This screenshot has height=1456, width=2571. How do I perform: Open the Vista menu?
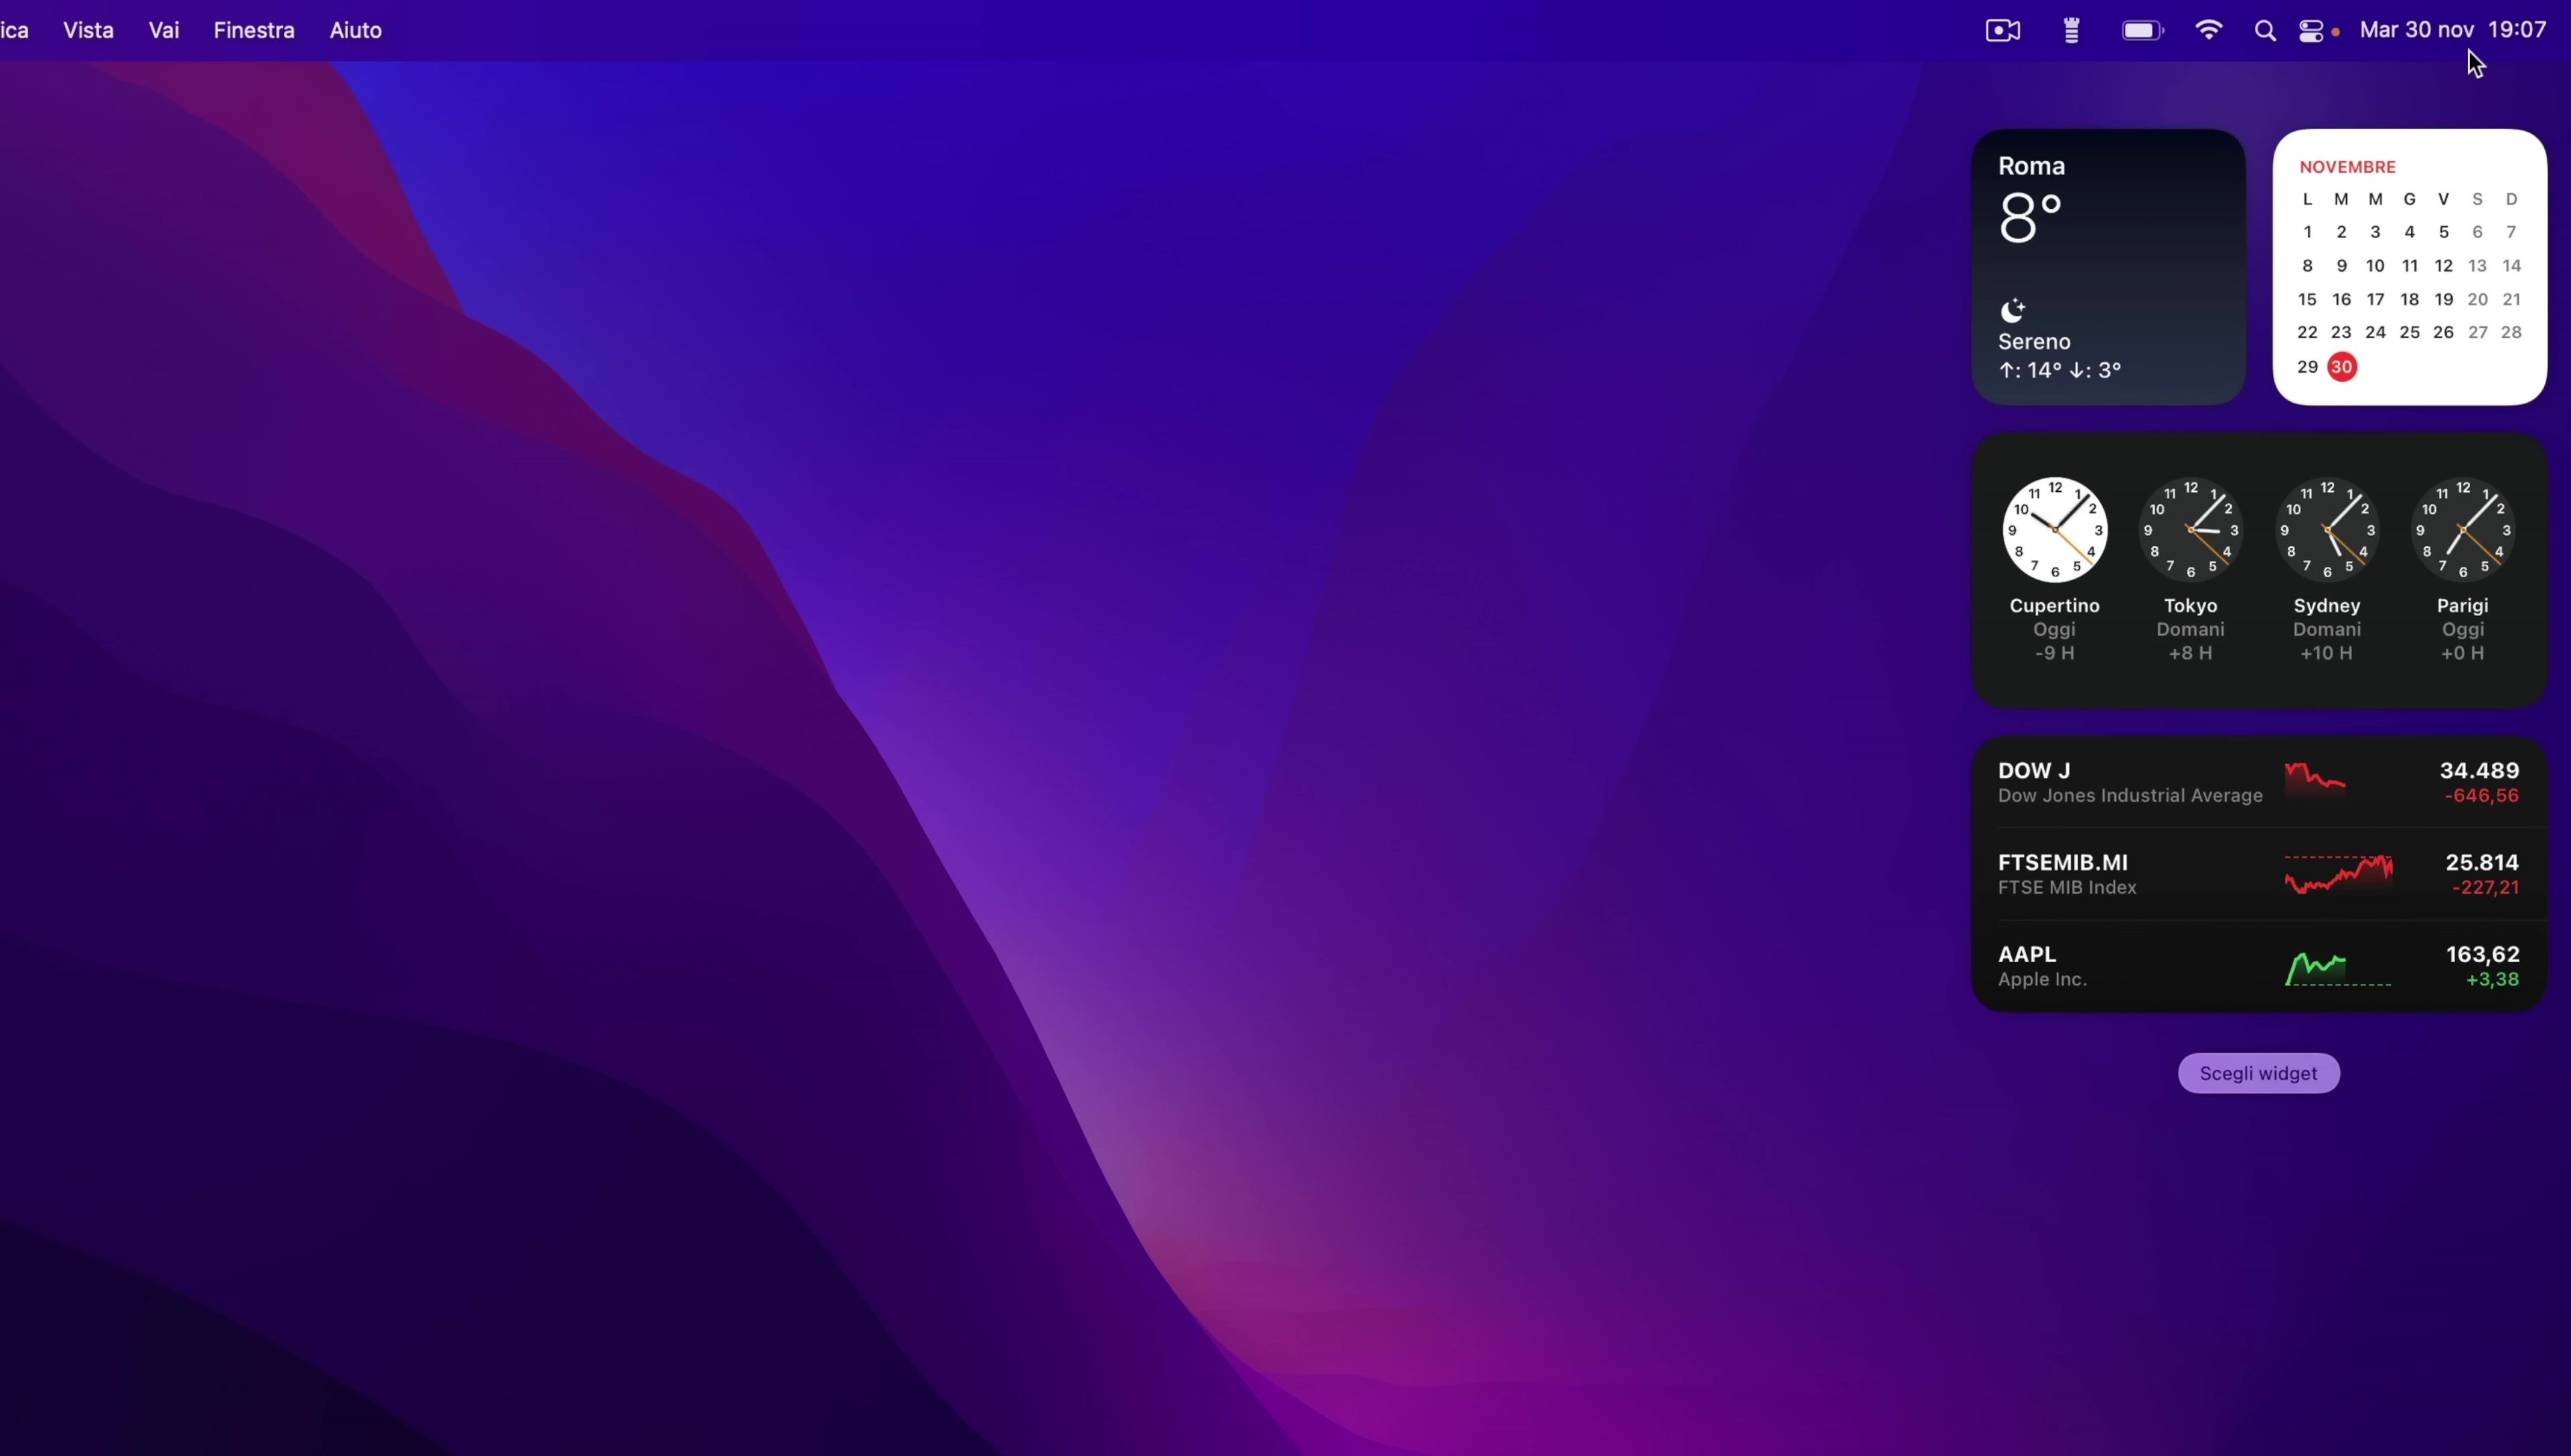(x=88, y=30)
